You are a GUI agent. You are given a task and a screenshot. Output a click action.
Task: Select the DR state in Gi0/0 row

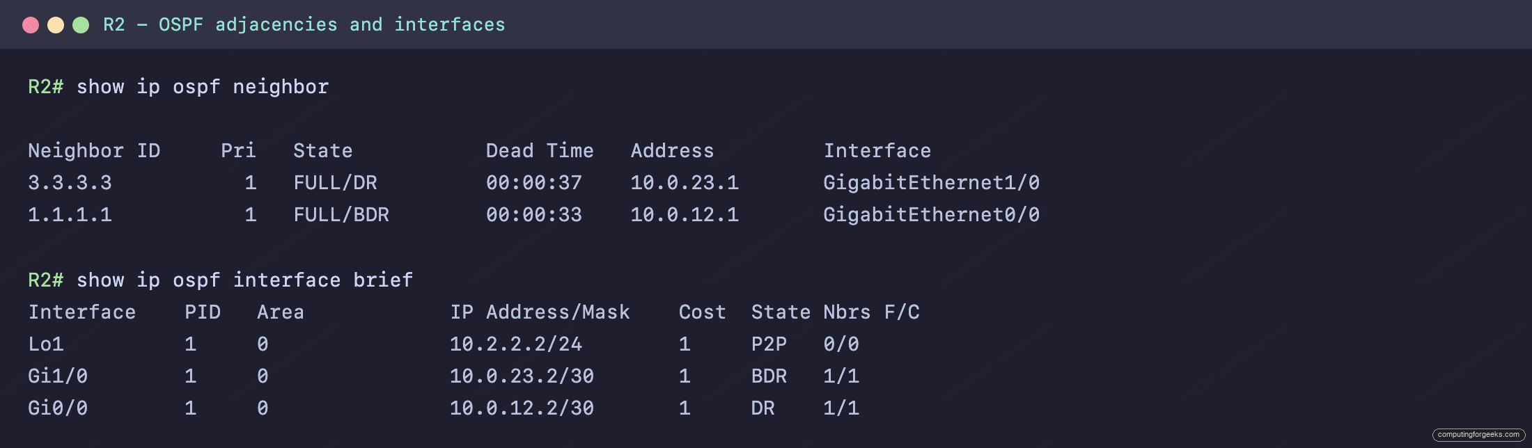[763, 408]
